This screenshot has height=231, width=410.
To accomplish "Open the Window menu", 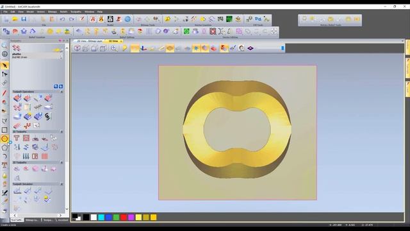I will tap(90, 12).
